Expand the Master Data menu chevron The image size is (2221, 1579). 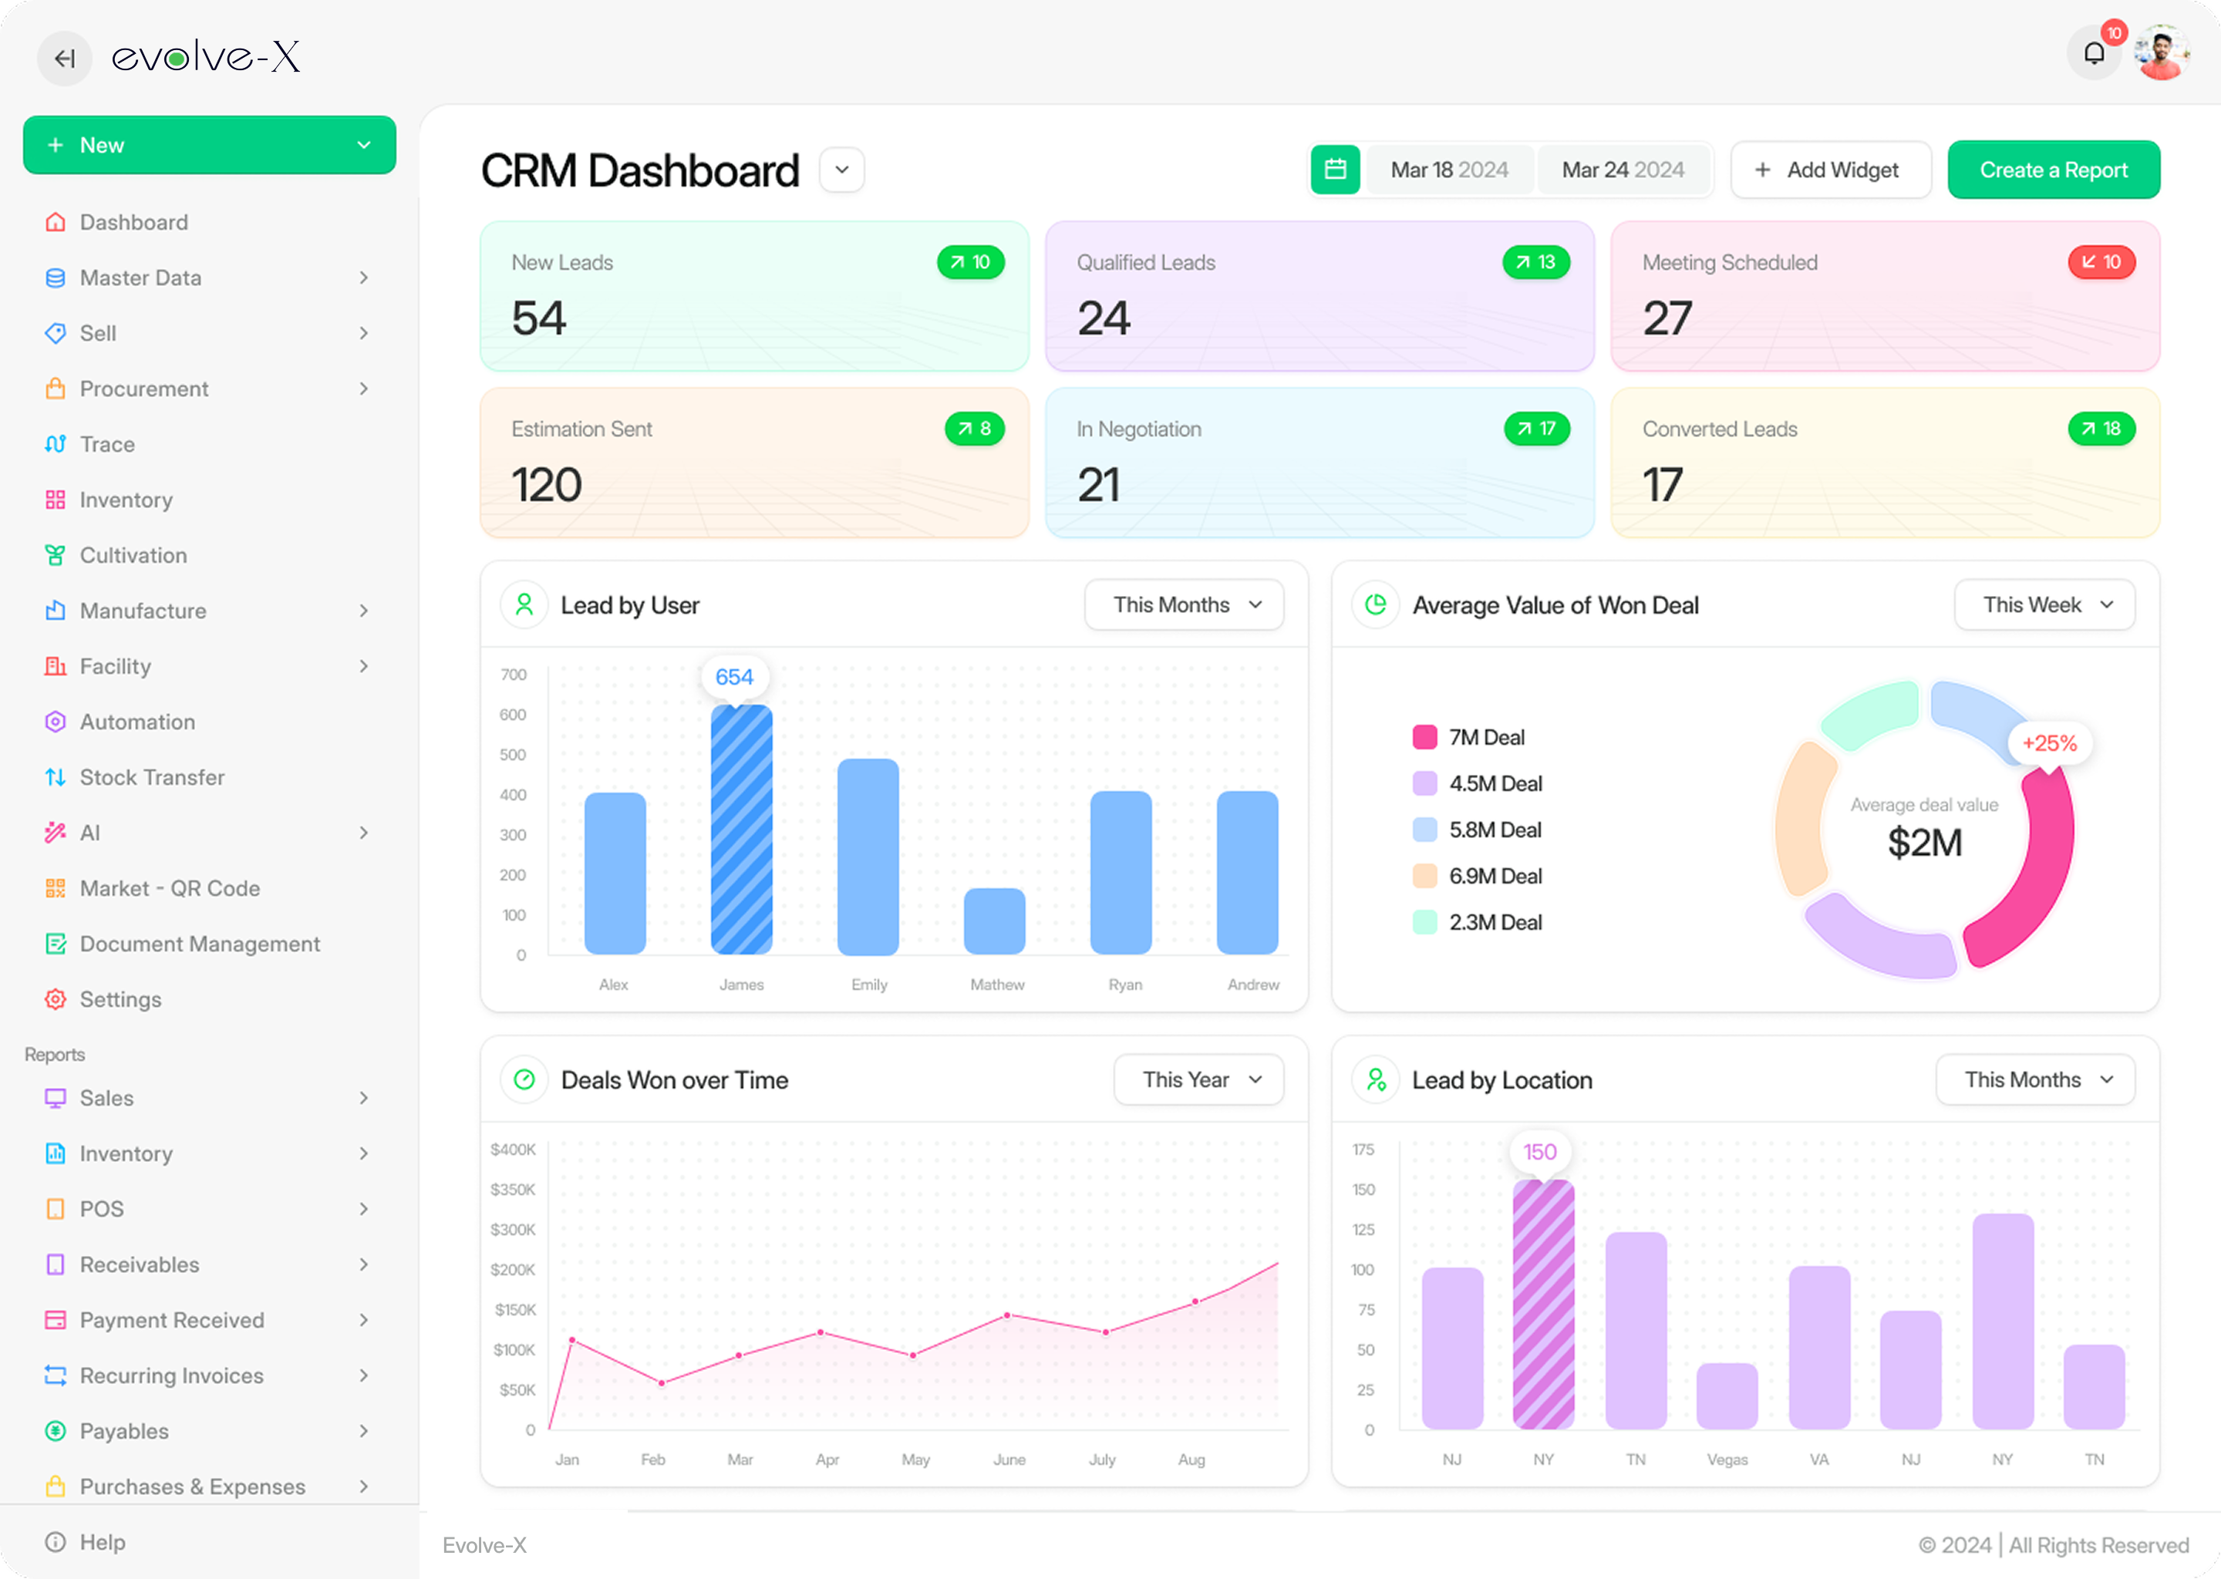click(x=364, y=278)
